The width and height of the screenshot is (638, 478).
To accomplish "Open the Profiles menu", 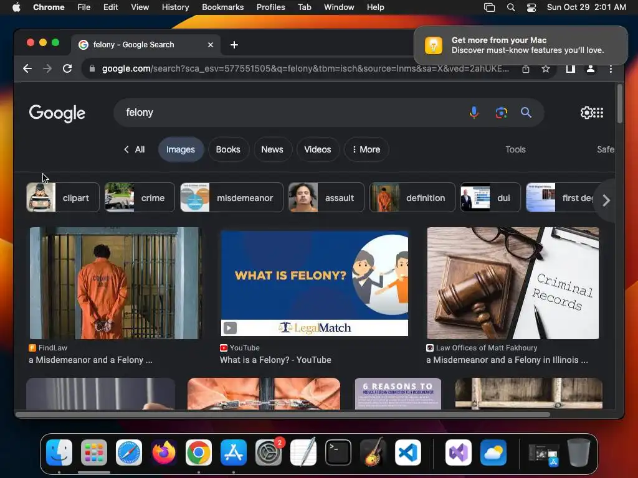I will (x=270, y=7).
